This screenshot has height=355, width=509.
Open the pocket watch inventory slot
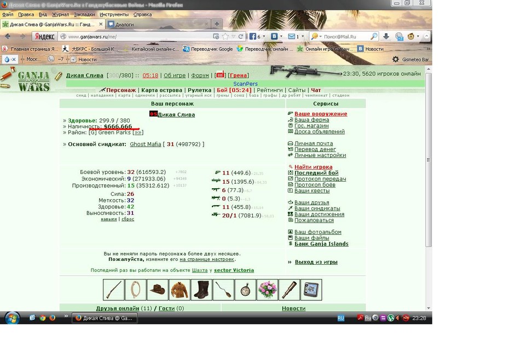[245, 289]
